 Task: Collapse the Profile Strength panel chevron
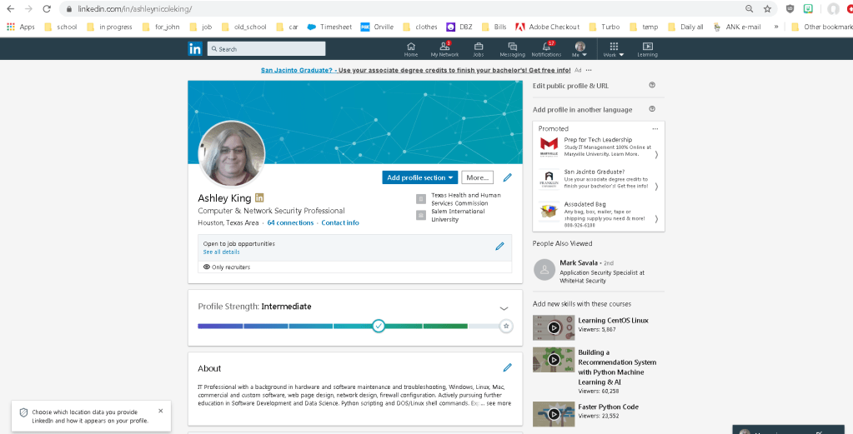point(504,308)
